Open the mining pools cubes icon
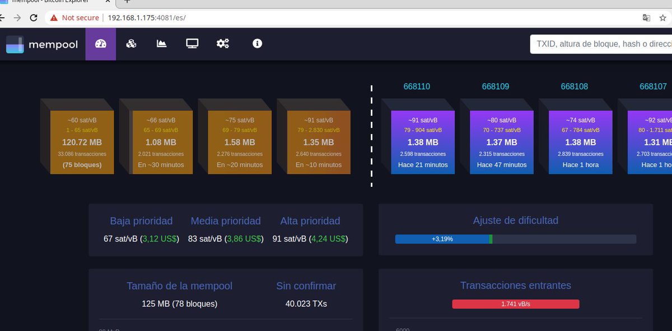 pos(131,44)
